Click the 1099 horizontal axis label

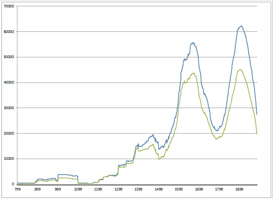(x=78, y=189)
